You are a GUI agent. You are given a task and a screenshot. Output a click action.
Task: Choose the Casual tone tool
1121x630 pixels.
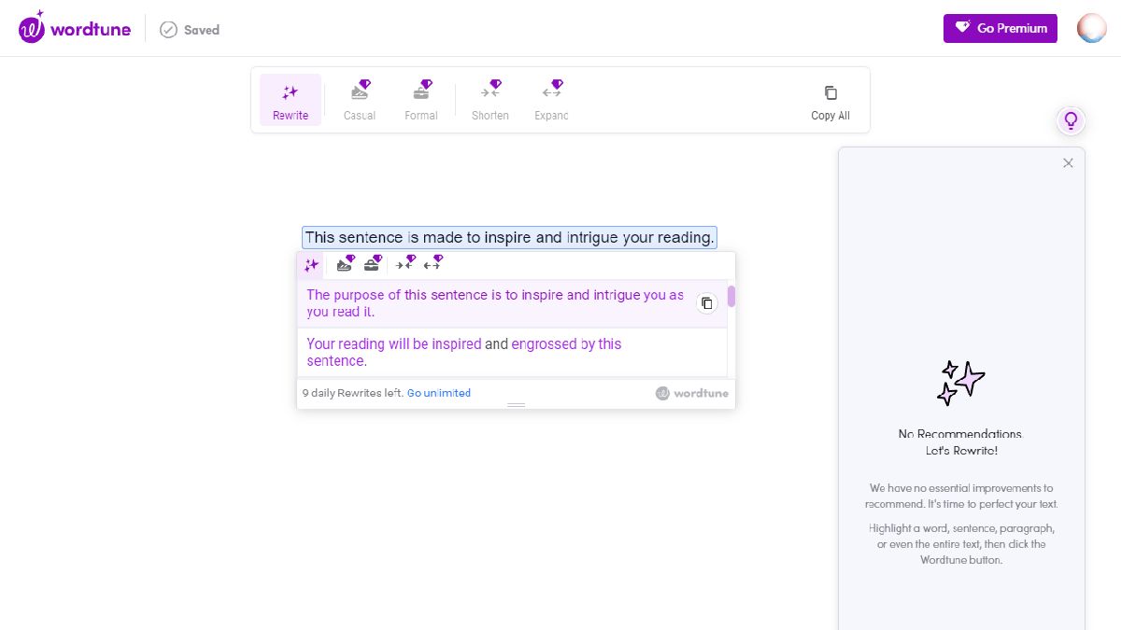pyautogui.click(x=360, y=101)
